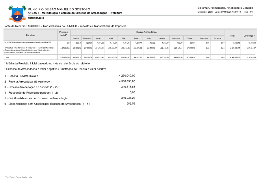Screen dimensions: 260x184
Task: Select the 'Diferença *' column header
Action: (x=249, y=35)
